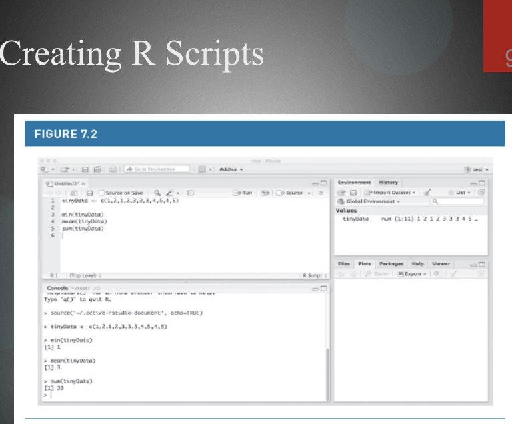Open the dropdown arrow beside panes grid icon
512x424 pixels.
pos(211,169)
